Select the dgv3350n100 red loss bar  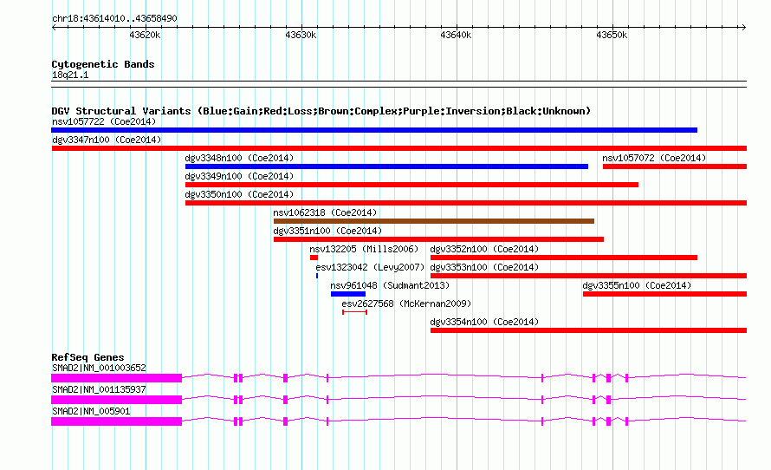pos(466,203)
